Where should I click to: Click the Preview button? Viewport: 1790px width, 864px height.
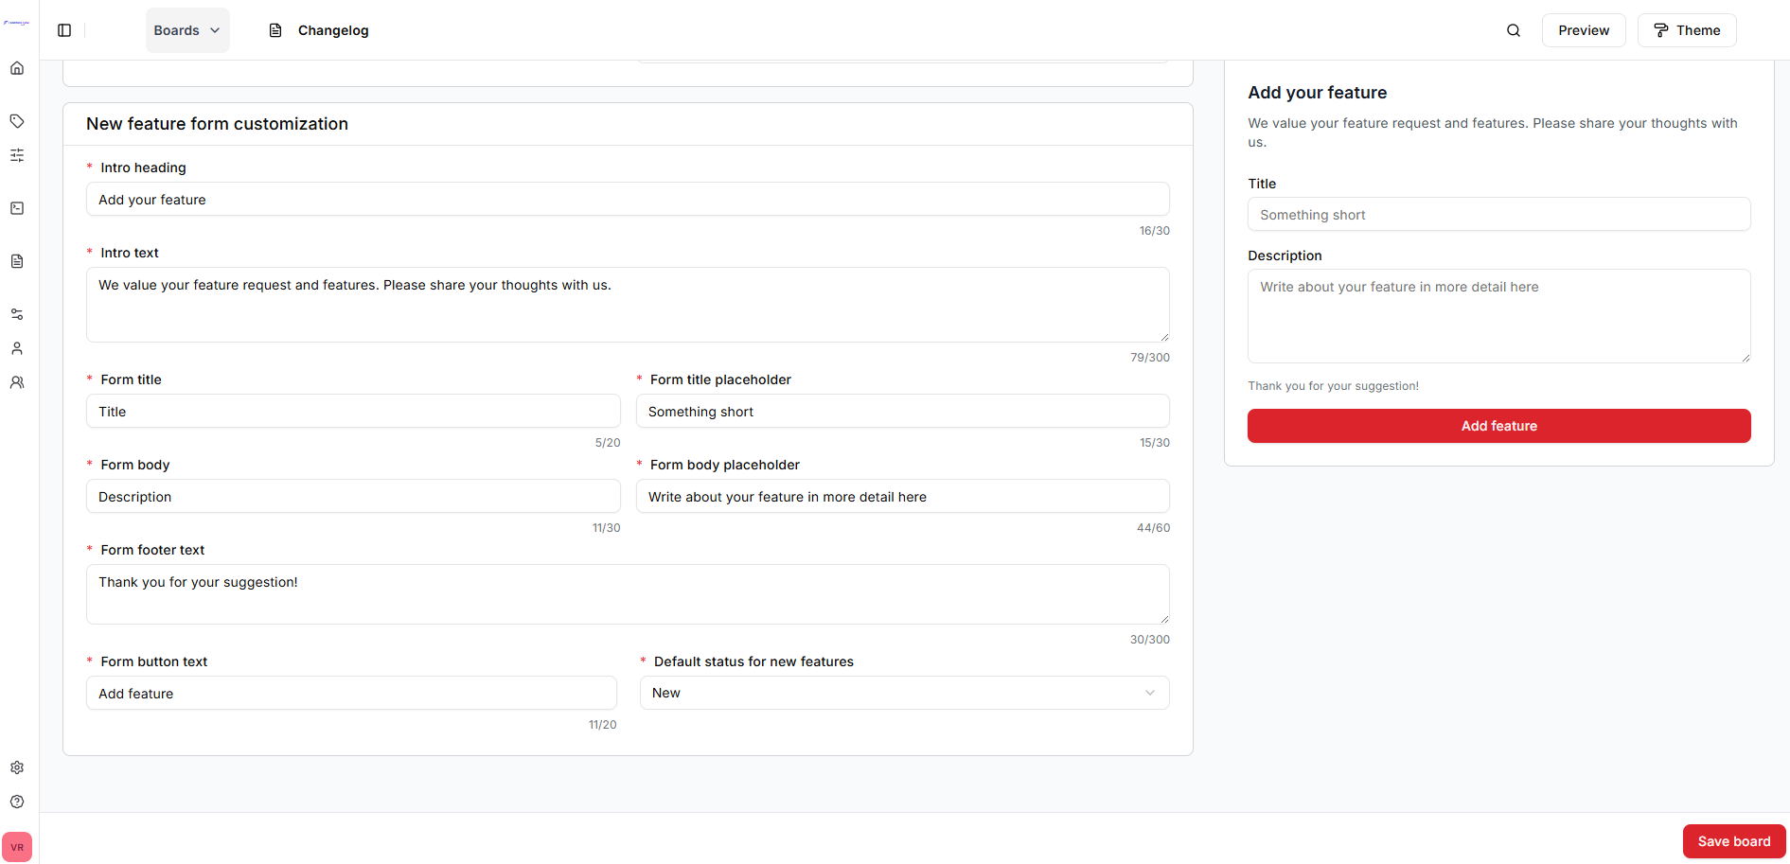pyautogui.click(x=1583, y=29)
